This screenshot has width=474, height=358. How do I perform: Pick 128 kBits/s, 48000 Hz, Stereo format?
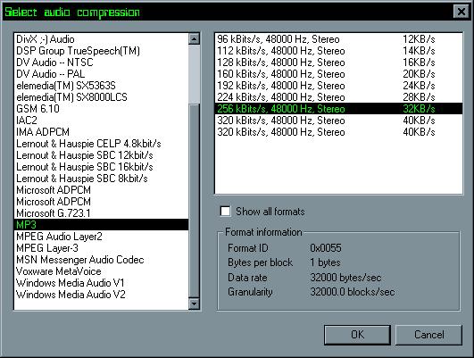pos(338,62)
